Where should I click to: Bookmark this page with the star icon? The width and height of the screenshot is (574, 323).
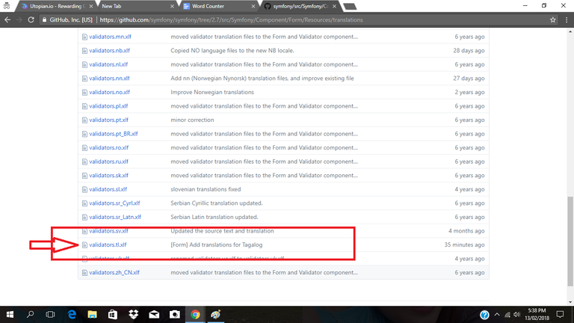click(553, 19)
